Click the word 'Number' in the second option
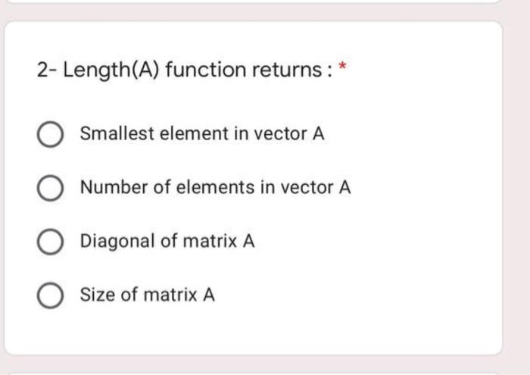 click(114, 187)
